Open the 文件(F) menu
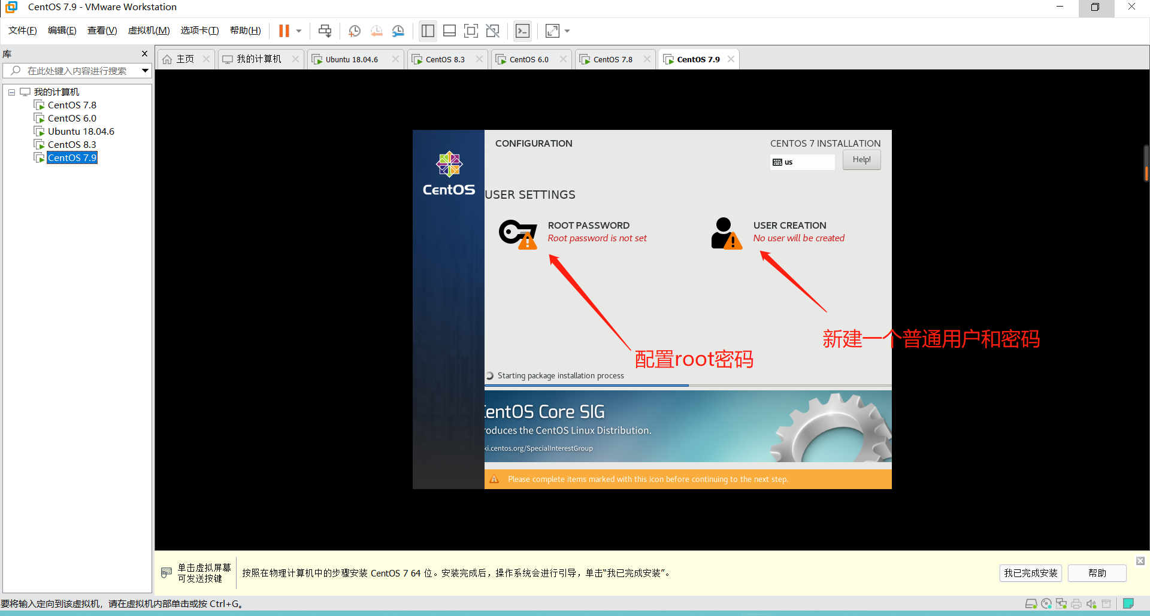Image resolution: width=1150 pixels, height=616 pixels. pos(23,31)
